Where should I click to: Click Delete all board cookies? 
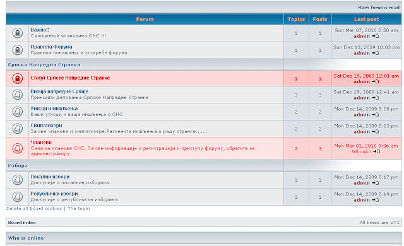pos(34,208)
